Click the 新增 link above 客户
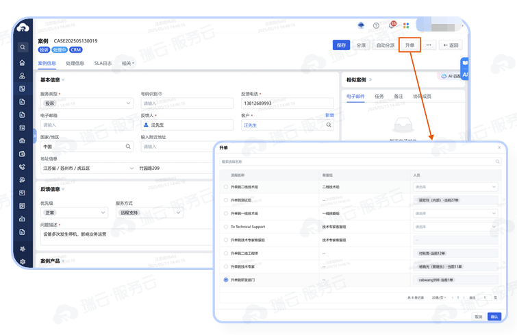 point(329,115)
